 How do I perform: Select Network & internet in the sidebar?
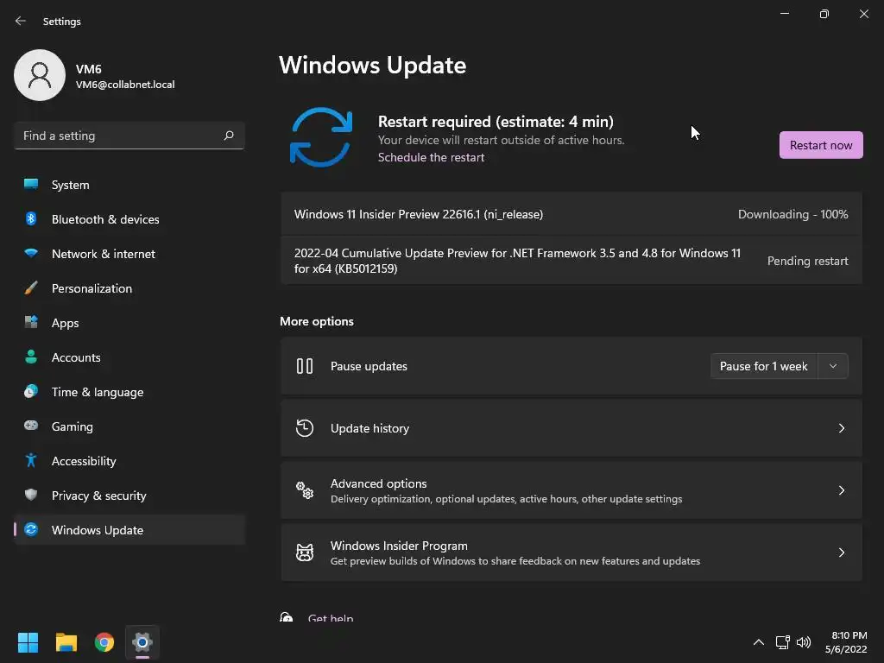(104, 254)
